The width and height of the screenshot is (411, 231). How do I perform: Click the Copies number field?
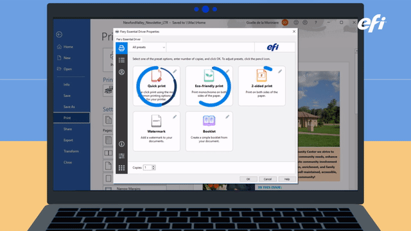click(x=148, y=167)
